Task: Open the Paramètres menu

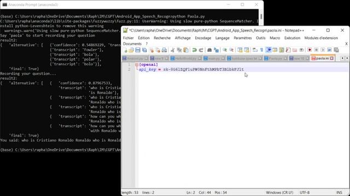Action: pyautogui.click(x=243, y=38)
